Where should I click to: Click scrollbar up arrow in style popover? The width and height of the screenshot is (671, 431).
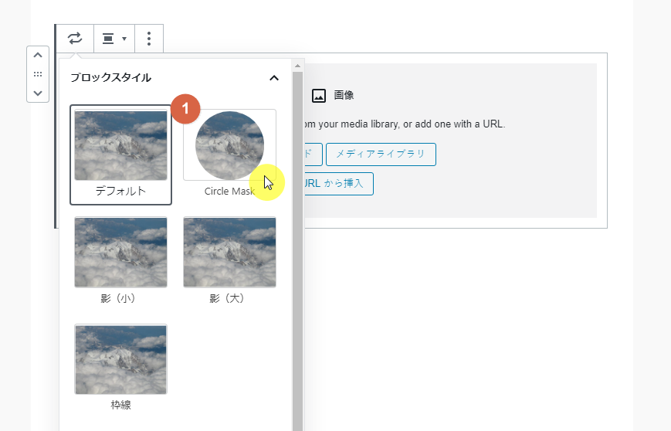[298, 66]
